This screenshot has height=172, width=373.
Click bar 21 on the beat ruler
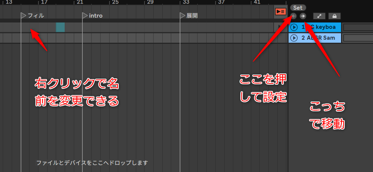pos(79,2)
